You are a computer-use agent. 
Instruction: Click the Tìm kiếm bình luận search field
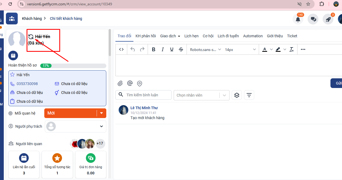click(146, 95)
